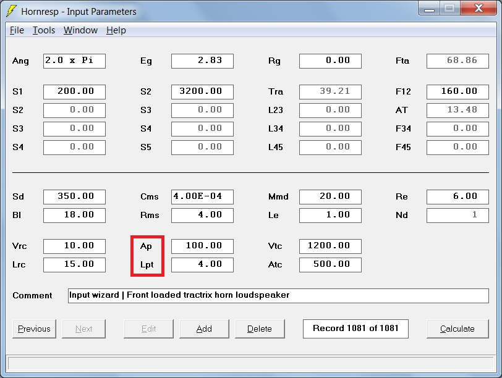Click the S4 field in the L45 row
Viewport: 502px width, 378px height.
click(x=75, y=148)
